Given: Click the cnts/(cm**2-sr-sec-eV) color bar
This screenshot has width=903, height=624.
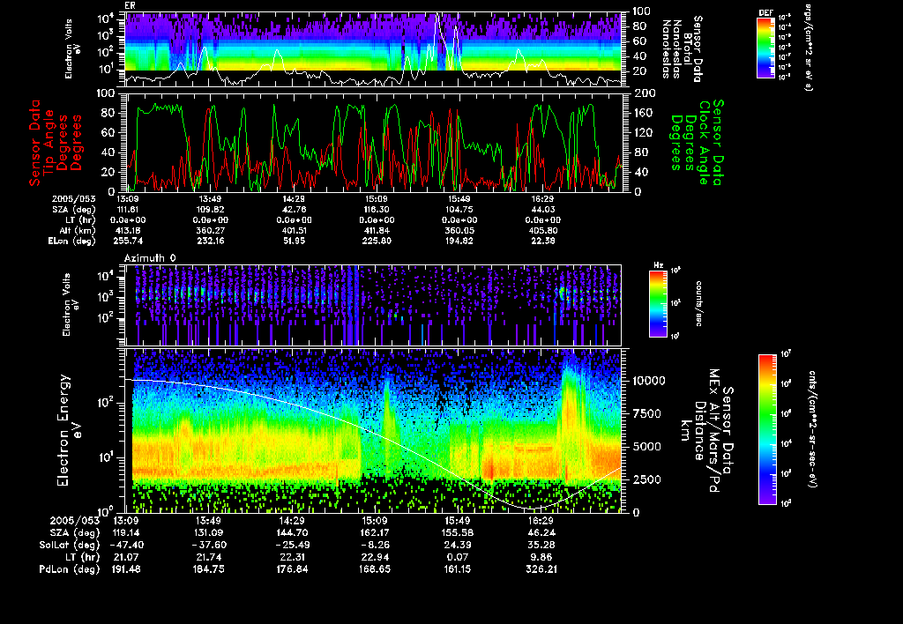Looking at the screenshot, I should (767, 430).
